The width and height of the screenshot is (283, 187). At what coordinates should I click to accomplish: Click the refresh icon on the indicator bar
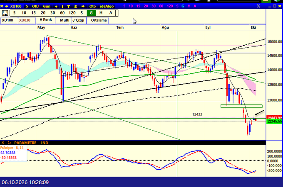click(x=9, y=143)
